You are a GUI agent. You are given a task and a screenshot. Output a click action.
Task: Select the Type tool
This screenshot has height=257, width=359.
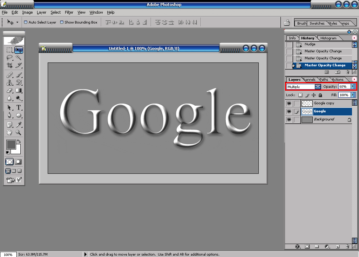click(x=19, y=107)
